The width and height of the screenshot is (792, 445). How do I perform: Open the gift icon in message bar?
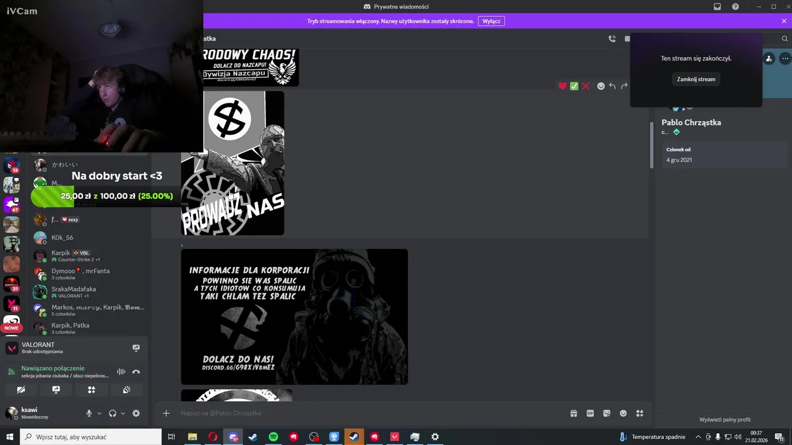pyautogui.click(x=574, y=413)
